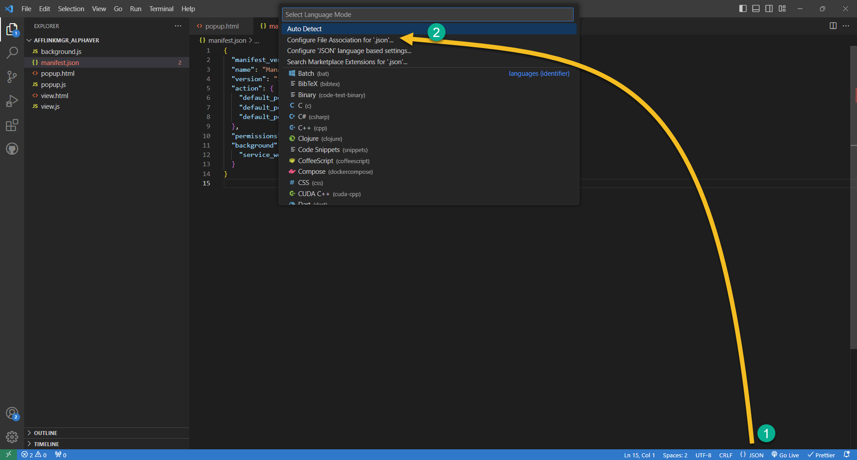Select Clojure language mode

pos(429,139)
